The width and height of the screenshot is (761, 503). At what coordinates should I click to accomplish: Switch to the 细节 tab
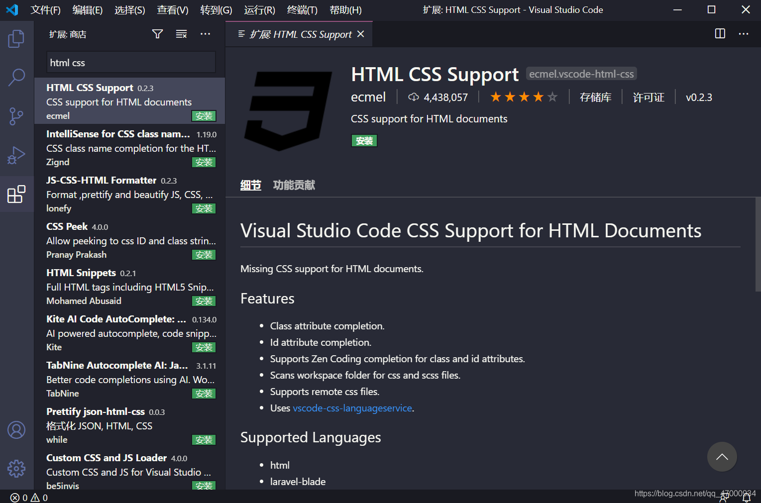(x=250, y=185)
